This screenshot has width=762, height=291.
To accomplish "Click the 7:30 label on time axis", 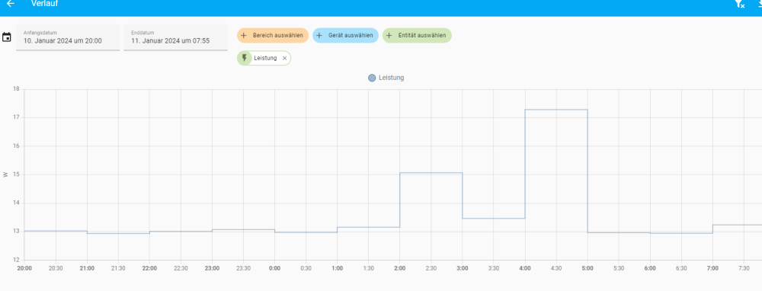I will pyautogui.click(x=744, y=268).
